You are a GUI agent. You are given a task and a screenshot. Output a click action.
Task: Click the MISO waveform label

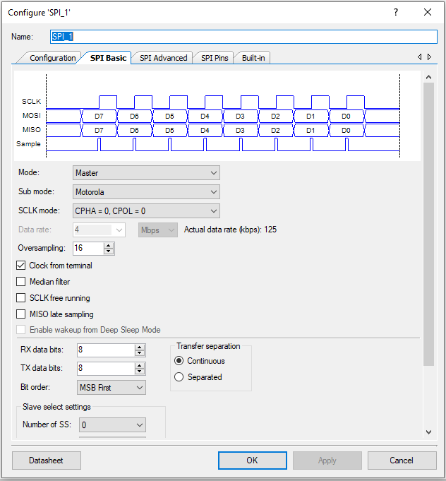[x=31, y=130]
